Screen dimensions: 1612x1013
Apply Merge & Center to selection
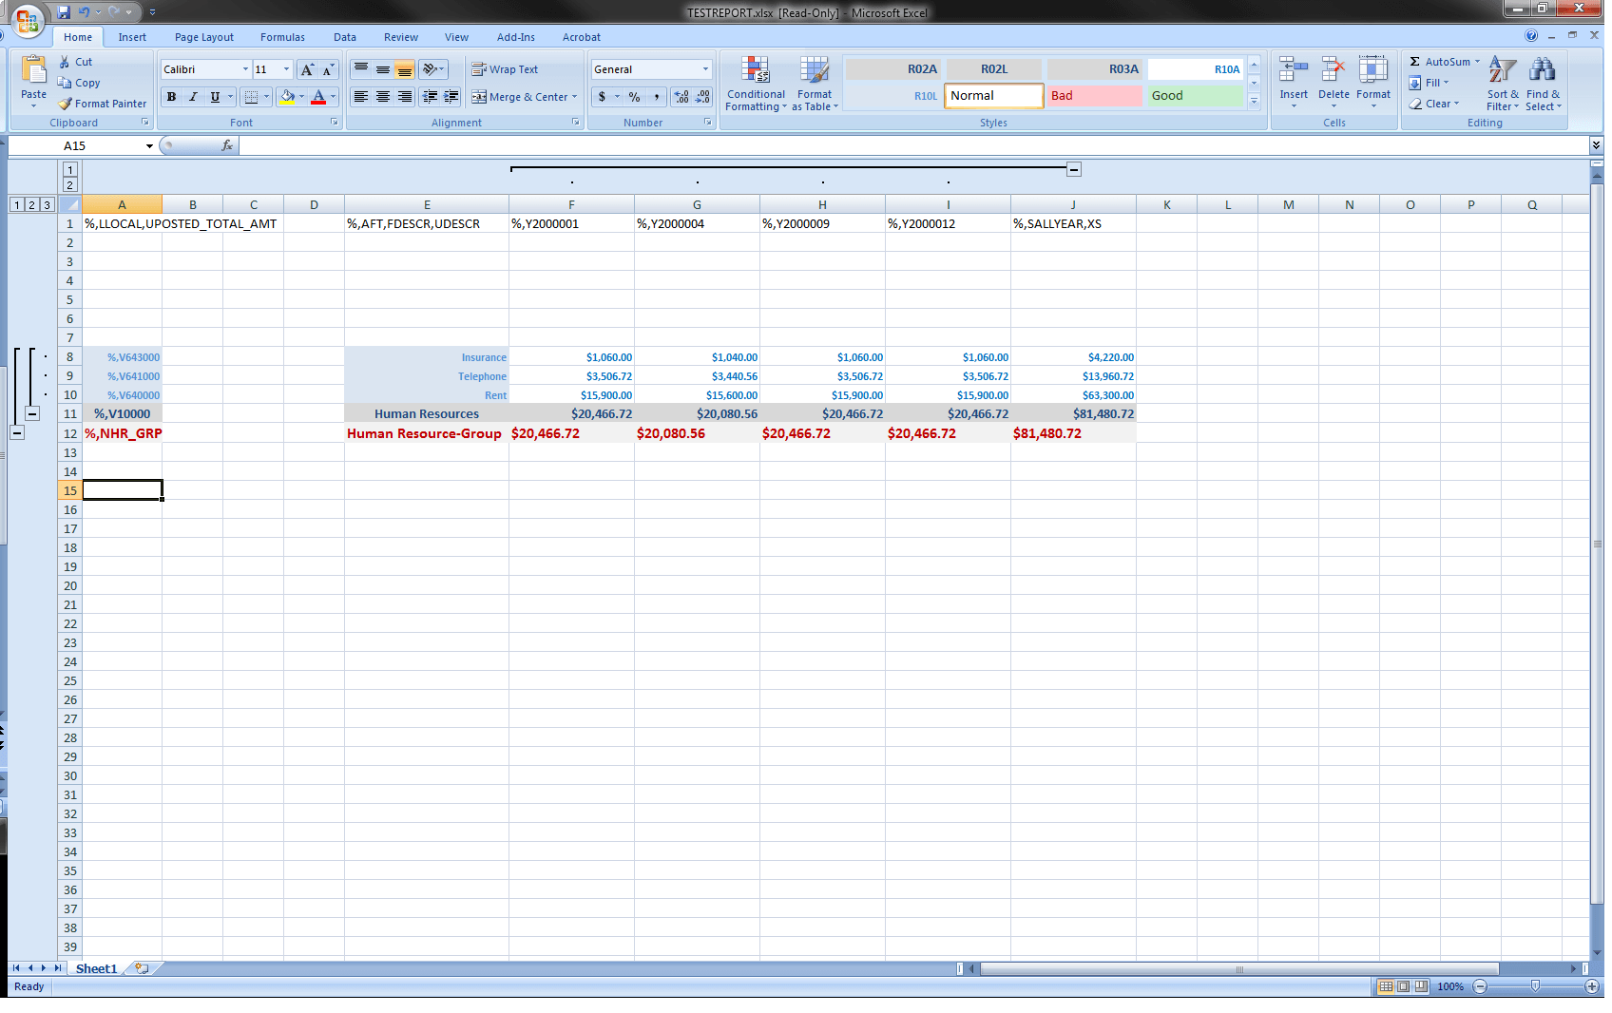[524, 96]
